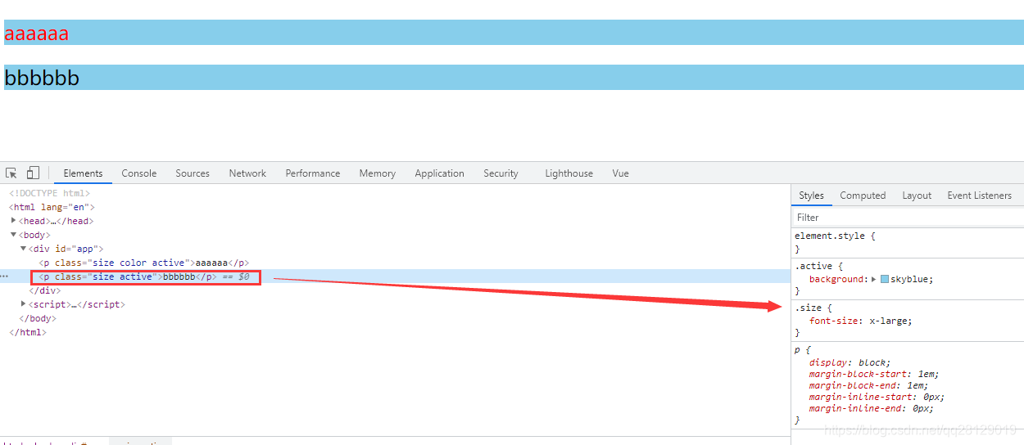Edit the x-large font-size value
Screen dimensions: 1024x445
888,321
